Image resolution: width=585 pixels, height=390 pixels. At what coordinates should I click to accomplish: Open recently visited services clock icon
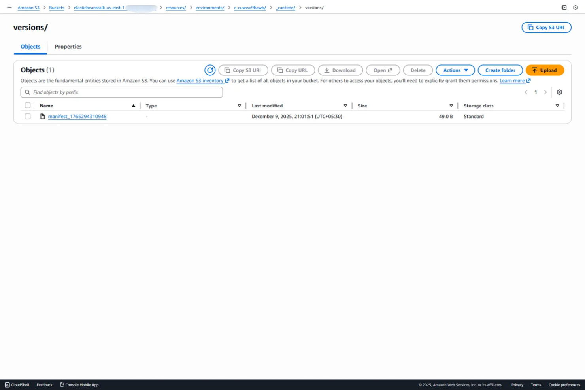click(576, 8)
